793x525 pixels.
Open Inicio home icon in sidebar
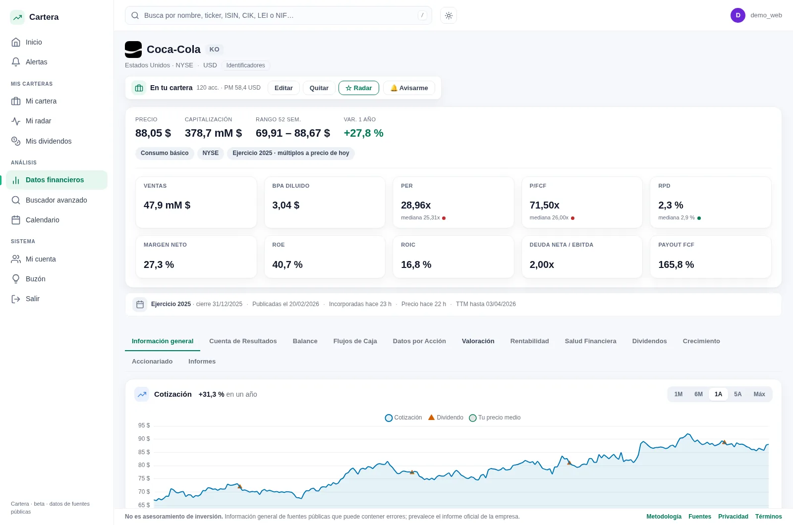pyautogui.click(x=16, y=42)
